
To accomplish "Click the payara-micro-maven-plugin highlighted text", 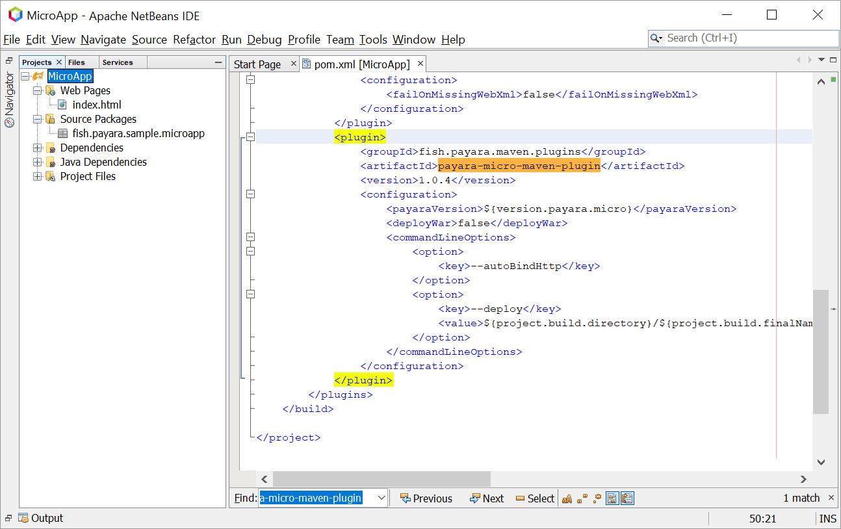I will coord(519,166).
